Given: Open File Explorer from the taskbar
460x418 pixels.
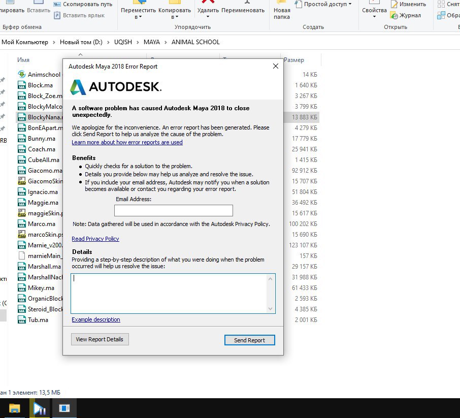Looking at the screenshot, I should (14, 408).
